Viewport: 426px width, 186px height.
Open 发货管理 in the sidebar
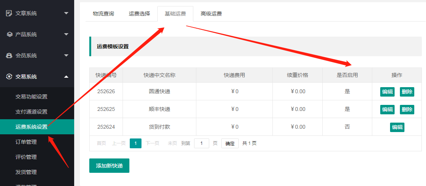pos(26,172)
